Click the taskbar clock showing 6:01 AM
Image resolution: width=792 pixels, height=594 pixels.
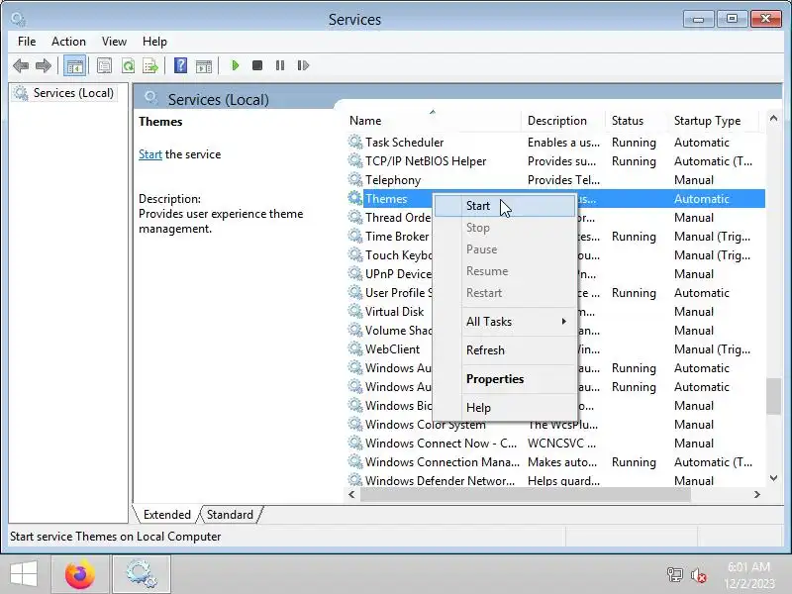749,575
